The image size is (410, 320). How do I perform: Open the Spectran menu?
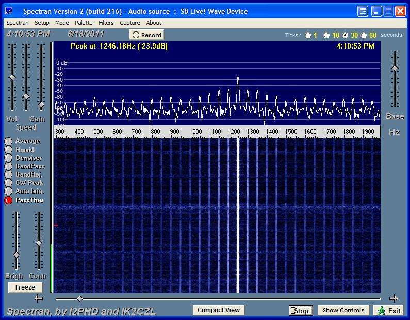point(17,23)
